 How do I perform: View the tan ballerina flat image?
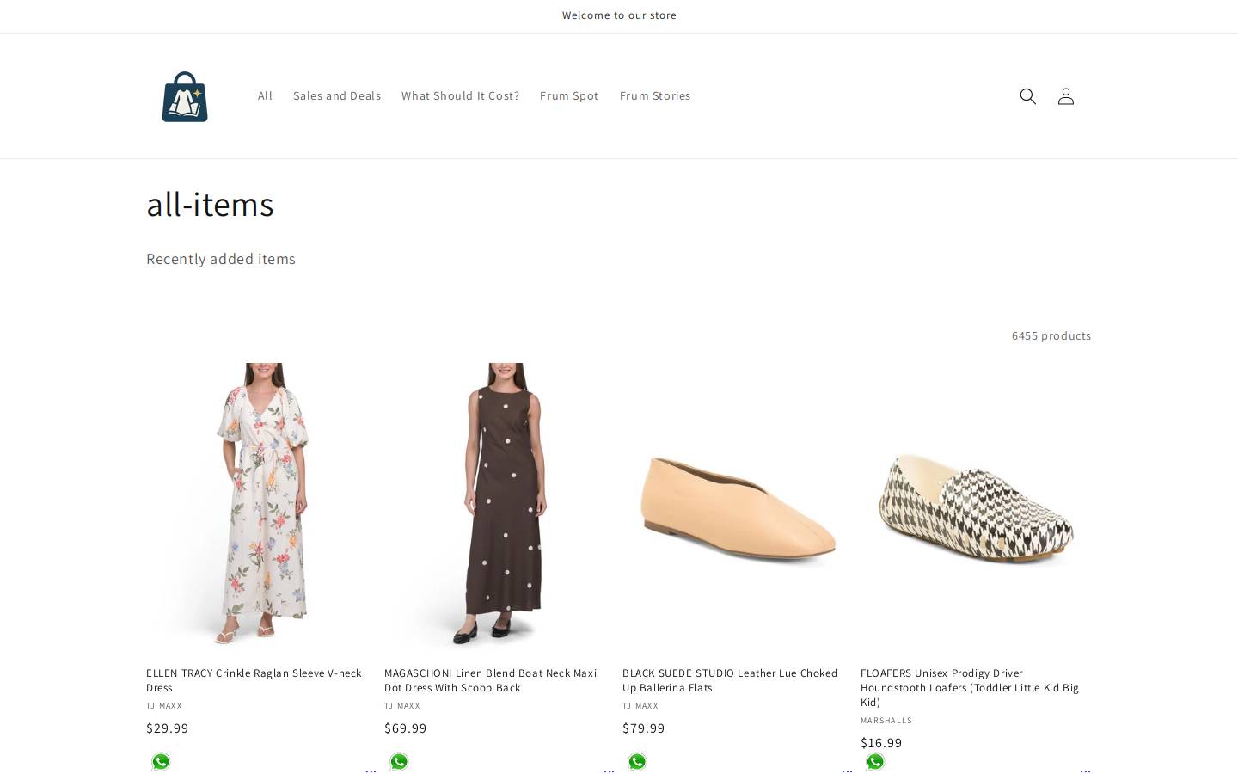pos(738,506)
